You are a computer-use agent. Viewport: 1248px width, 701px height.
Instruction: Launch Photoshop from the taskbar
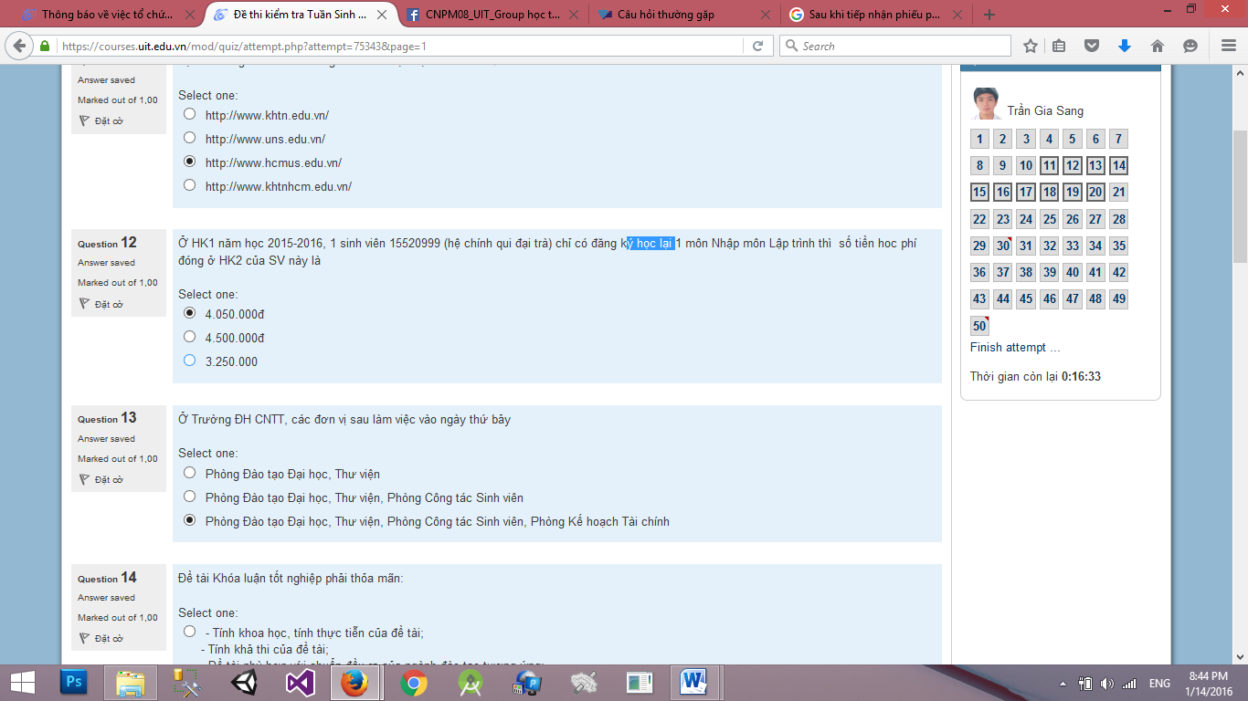point(73,683)
